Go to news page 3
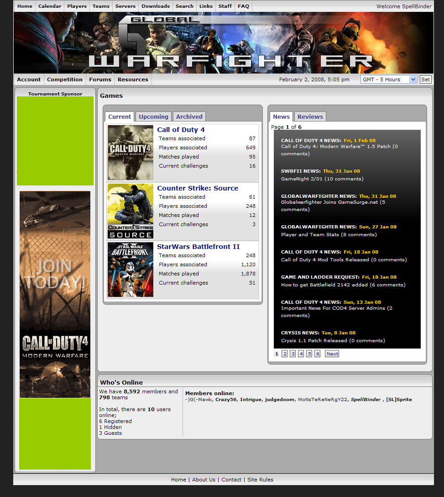Viewport: 444px width, 497px height. point(293,354)
